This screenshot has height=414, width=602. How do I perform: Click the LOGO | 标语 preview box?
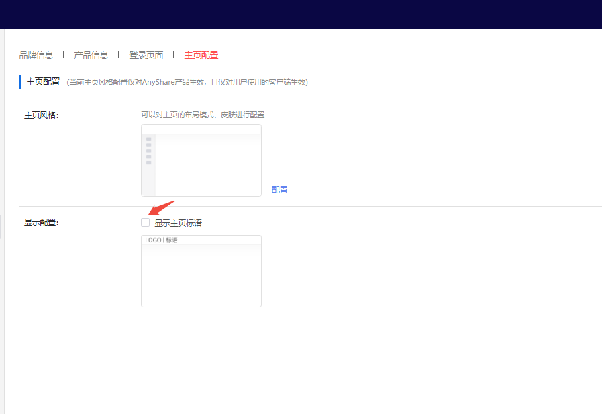[201, 270]
